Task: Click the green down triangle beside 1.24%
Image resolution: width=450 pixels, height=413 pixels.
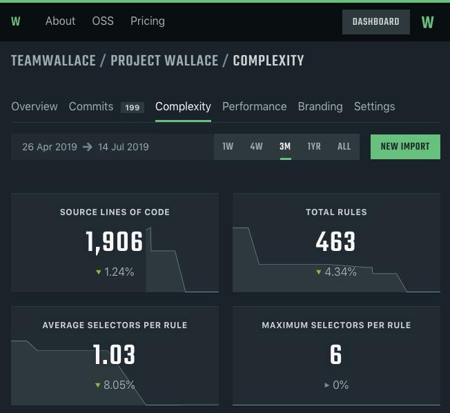Action: click(99, 272)
